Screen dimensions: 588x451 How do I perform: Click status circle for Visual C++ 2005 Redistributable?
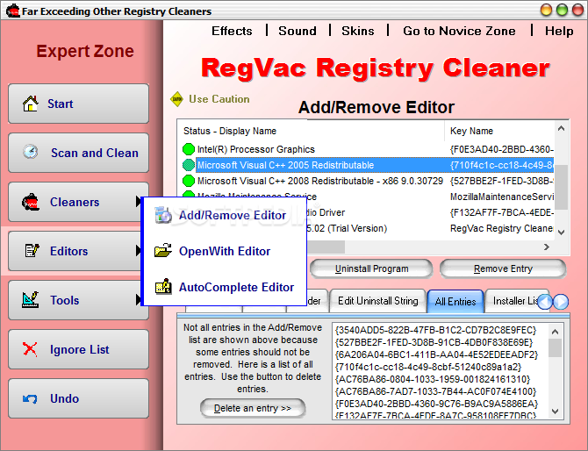(189, 165)
